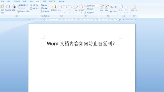The height and width of the screenshot is (92, 164).
Task: Go to previous change (上一条) in Changes group
Action: (113, 7)
